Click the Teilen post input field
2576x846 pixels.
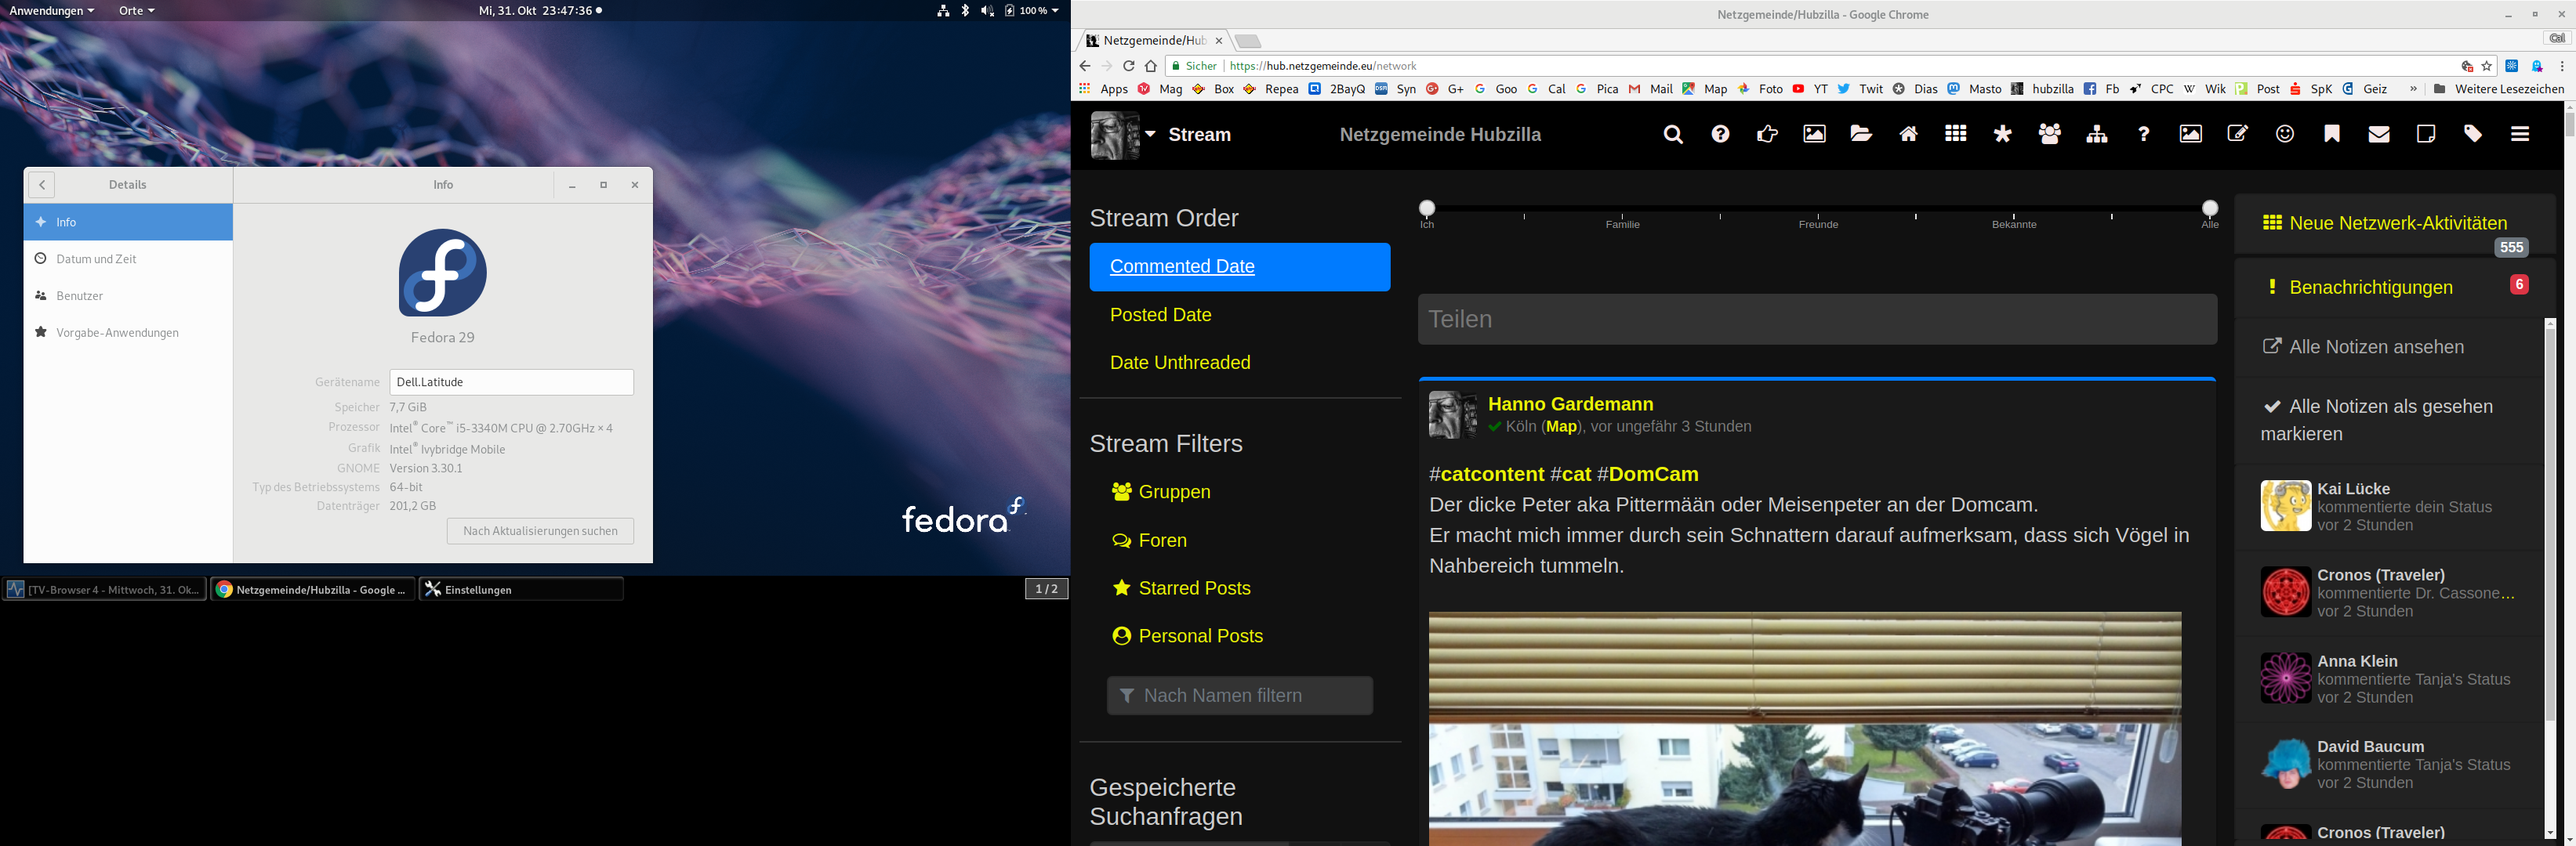tap(1816, 320)
